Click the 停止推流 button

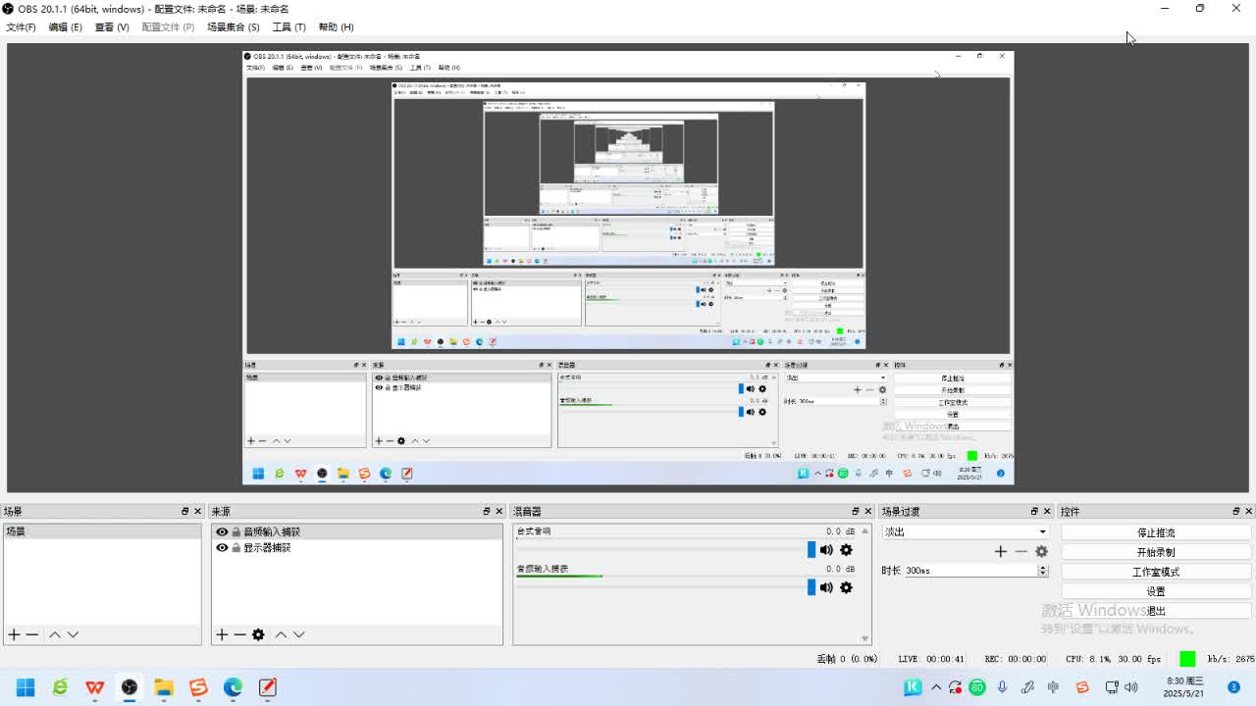[x=1156, y=532]
